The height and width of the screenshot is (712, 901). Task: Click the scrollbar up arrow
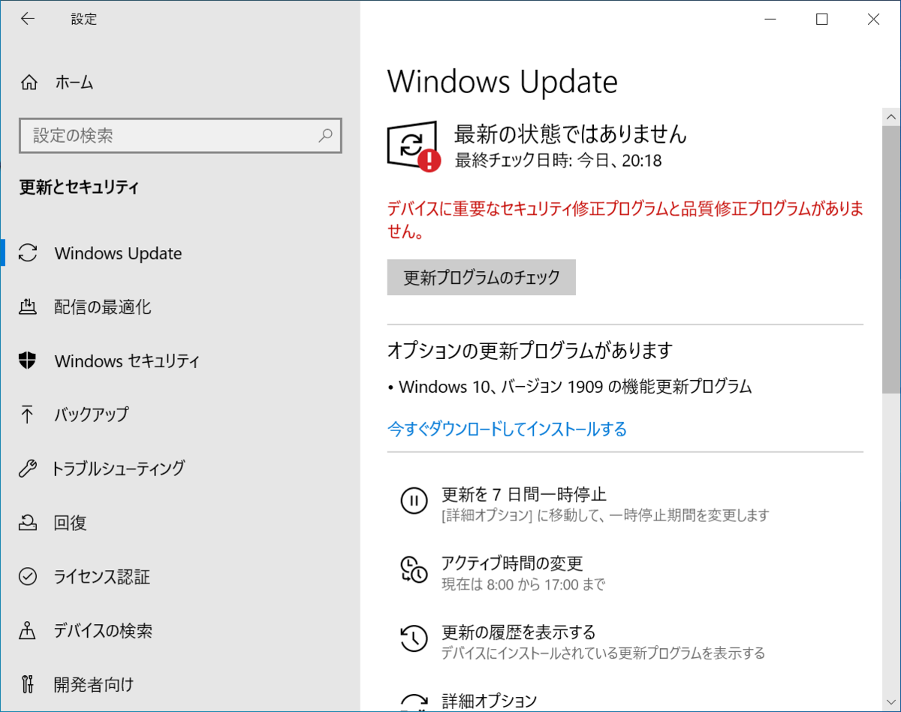(891, 118)
